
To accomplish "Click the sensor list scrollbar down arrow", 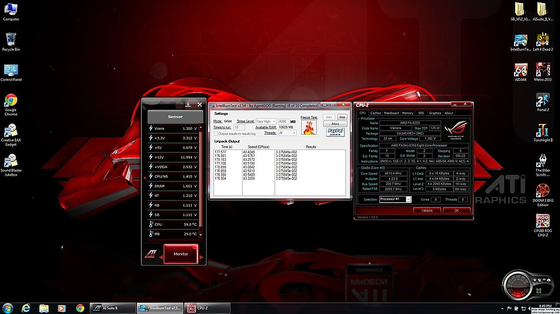I will pos(200,235).
